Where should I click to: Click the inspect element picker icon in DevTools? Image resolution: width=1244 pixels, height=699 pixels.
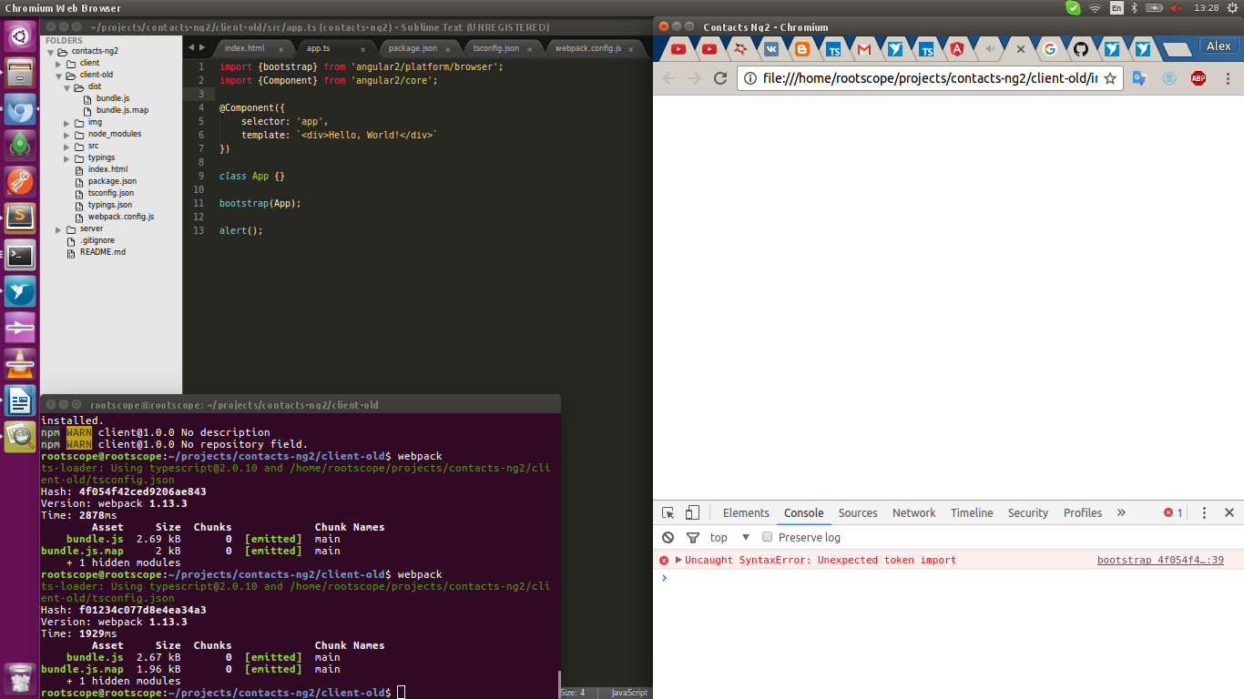(668, 513)
